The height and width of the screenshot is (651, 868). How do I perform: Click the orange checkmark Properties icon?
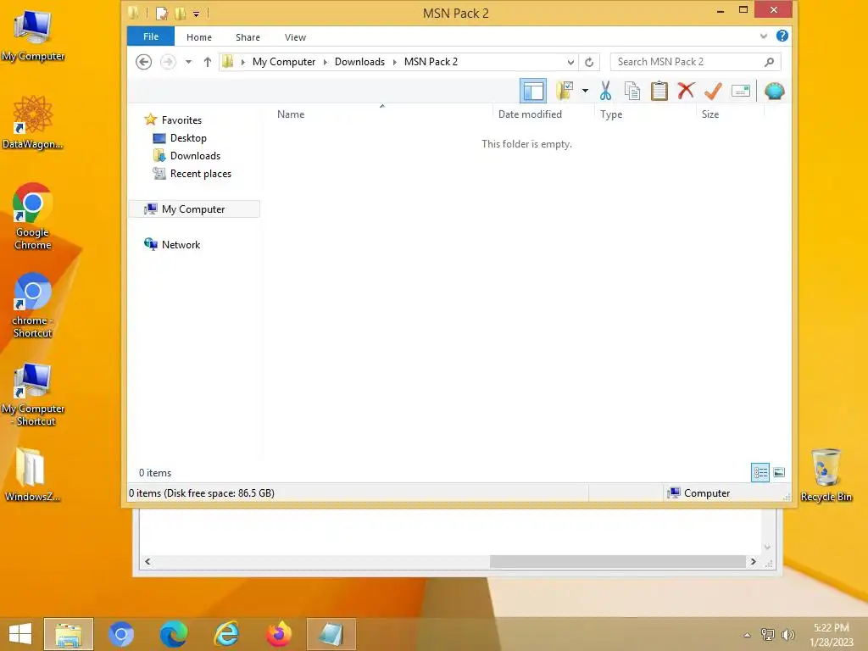pos(713,91)
